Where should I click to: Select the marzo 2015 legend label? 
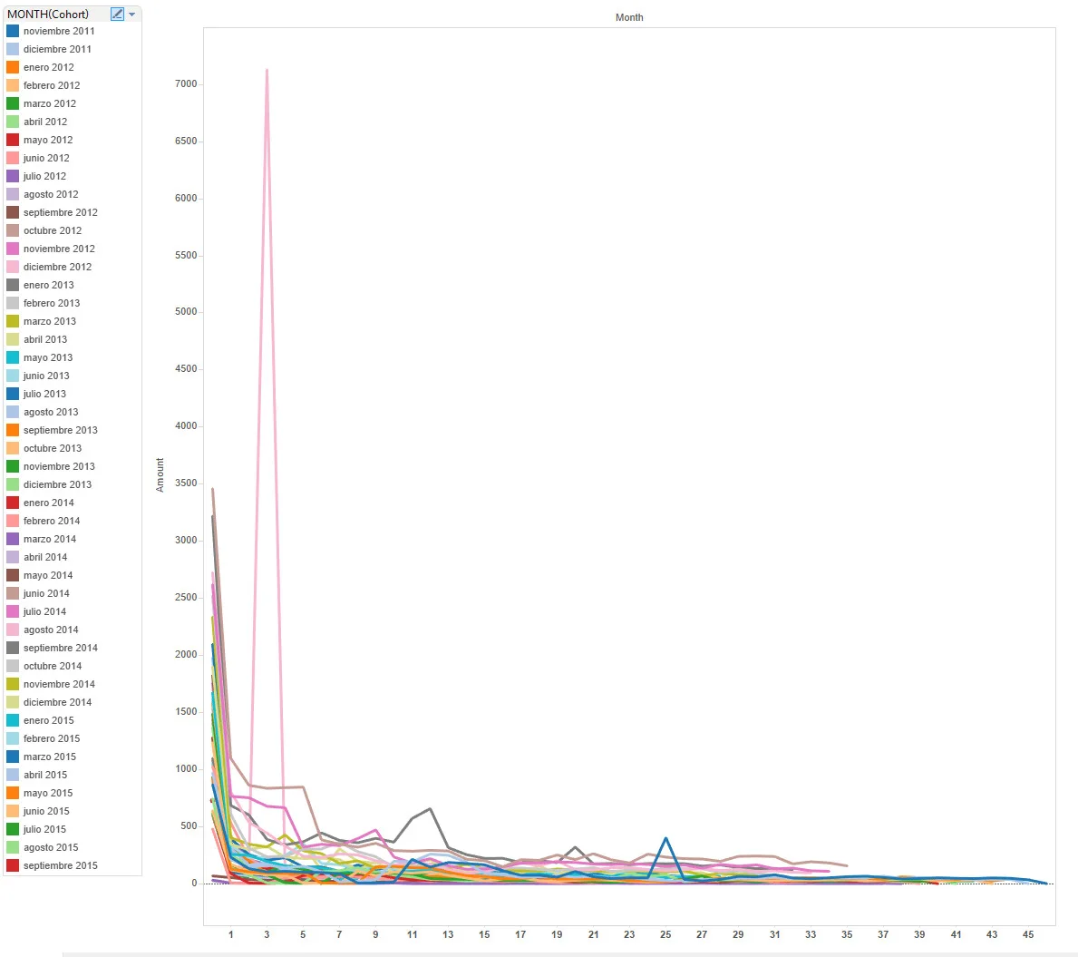(x=50, y=757)
